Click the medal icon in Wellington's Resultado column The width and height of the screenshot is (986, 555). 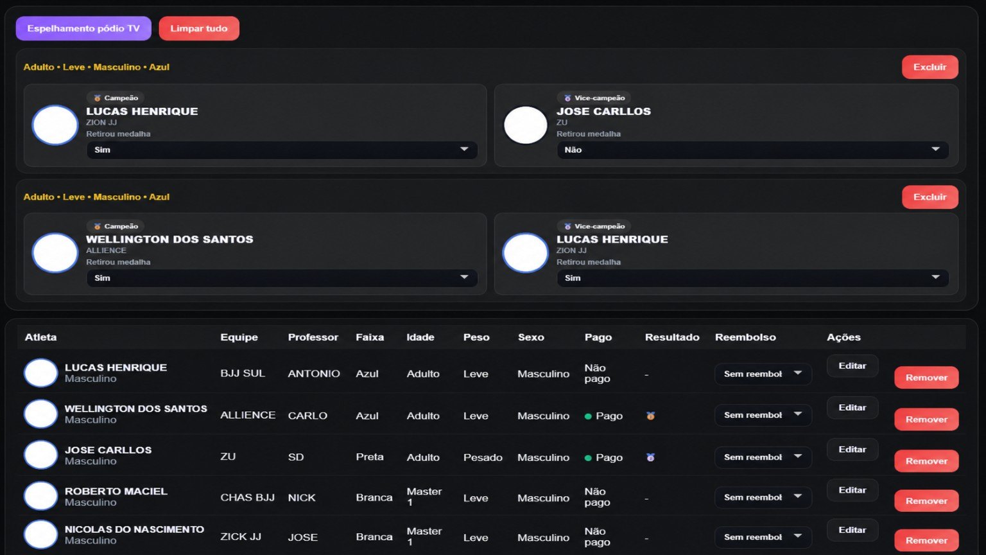point(650,416)
